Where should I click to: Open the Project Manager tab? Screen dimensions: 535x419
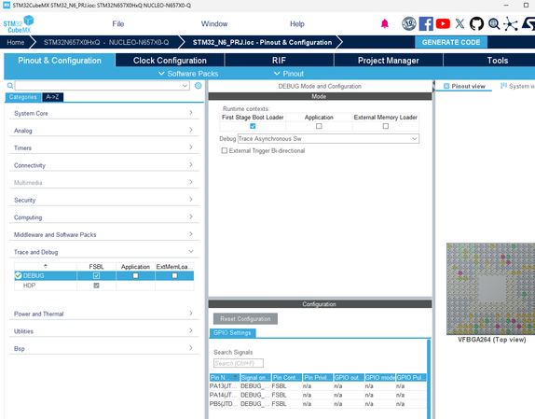pos(389,61)
